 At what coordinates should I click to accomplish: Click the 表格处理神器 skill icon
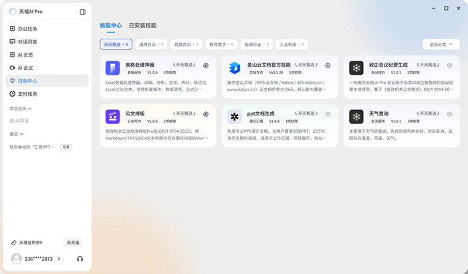click(x=112, y=68)
